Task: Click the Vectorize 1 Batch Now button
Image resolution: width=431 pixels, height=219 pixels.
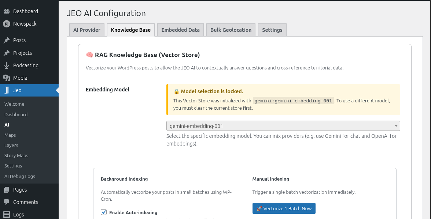Action: [284, 209]
